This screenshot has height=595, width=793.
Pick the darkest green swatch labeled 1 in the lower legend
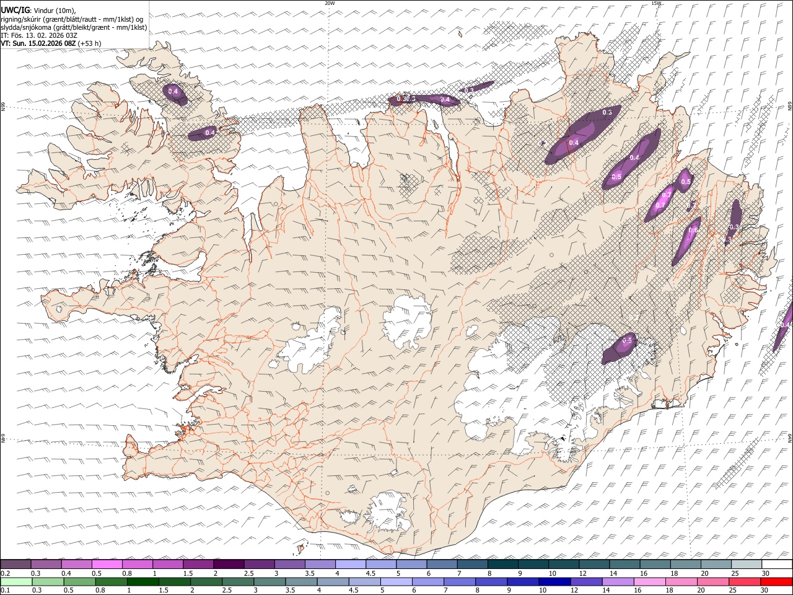coord(142,581)
